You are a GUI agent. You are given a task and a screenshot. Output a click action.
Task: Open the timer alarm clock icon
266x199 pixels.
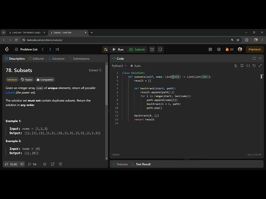(x=152, y=49)
